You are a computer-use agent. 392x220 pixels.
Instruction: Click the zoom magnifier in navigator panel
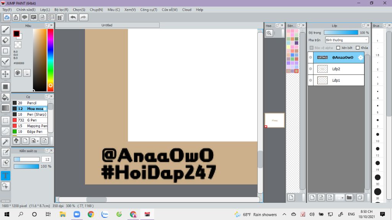point(269,33)
